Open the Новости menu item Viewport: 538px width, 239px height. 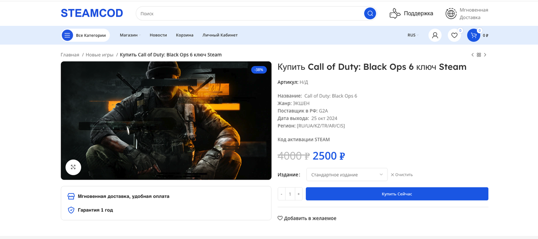point(158,35)
